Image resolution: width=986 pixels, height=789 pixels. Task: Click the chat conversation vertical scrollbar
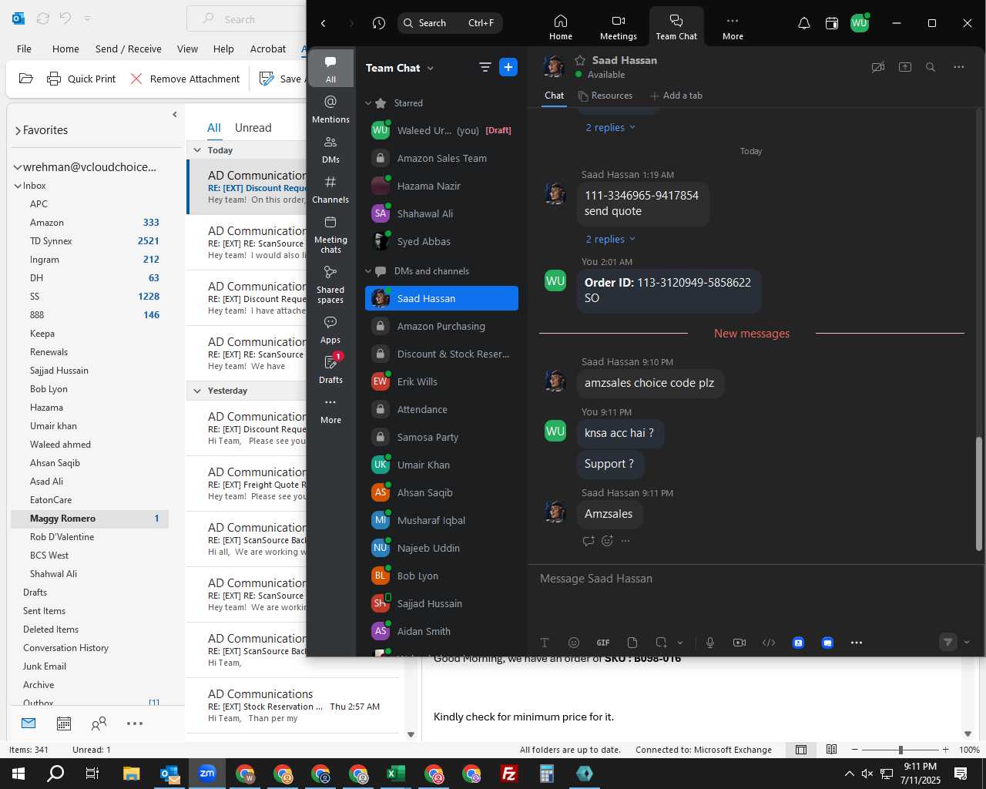tap(979, 493)
